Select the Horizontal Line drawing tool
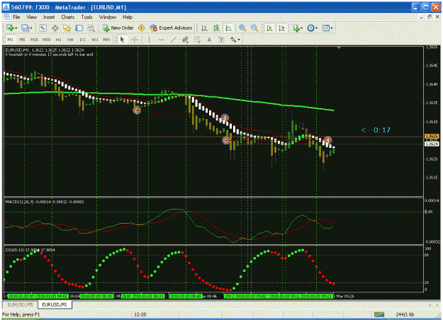Screen dimensions: 443x320 pos(161,40)
